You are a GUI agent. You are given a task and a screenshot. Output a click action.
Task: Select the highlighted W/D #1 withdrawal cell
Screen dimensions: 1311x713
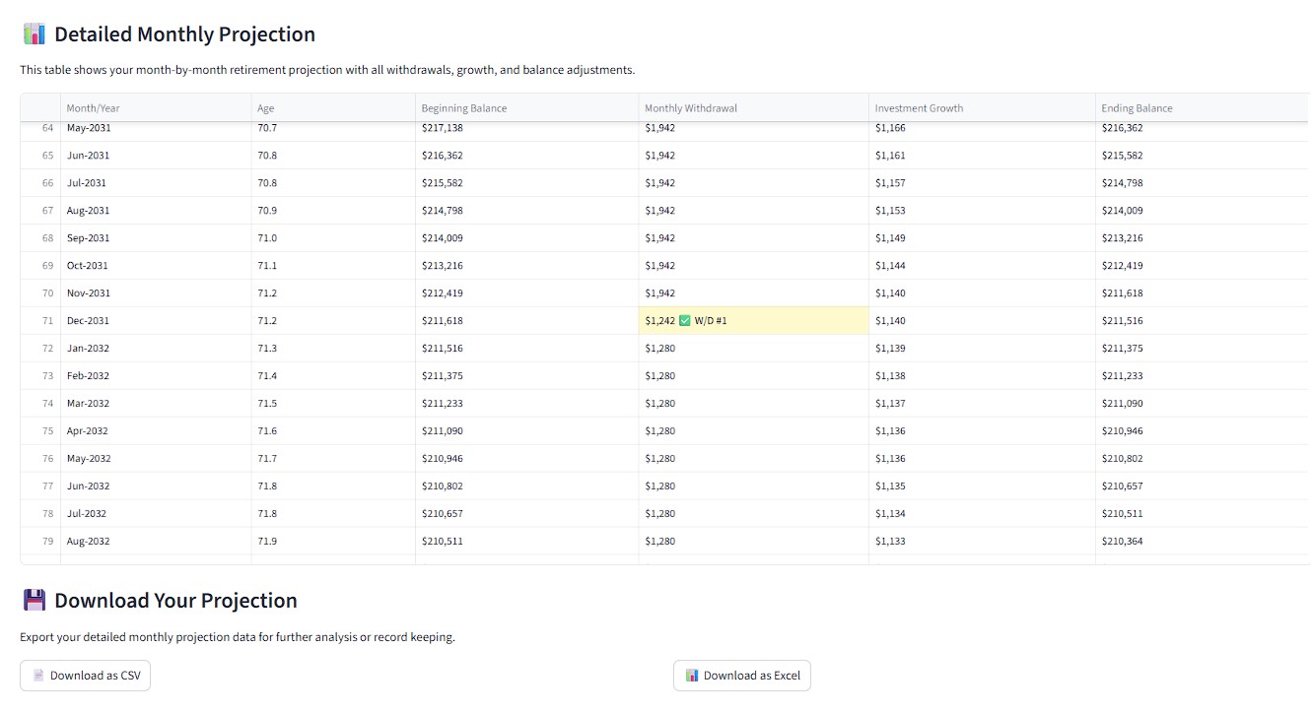point(753,321)
